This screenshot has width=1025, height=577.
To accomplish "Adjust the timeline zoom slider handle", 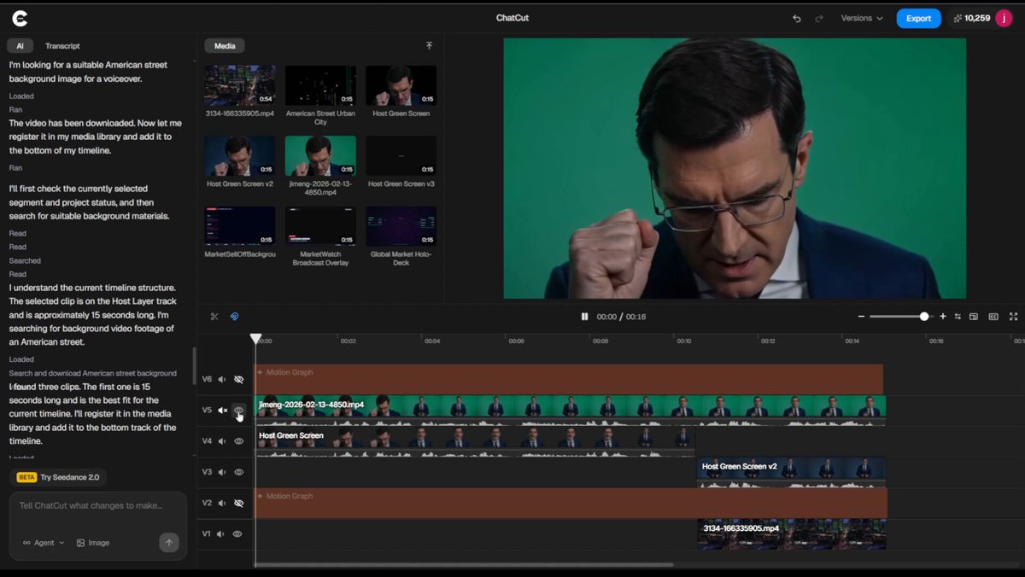I will (x=924, y=317).
